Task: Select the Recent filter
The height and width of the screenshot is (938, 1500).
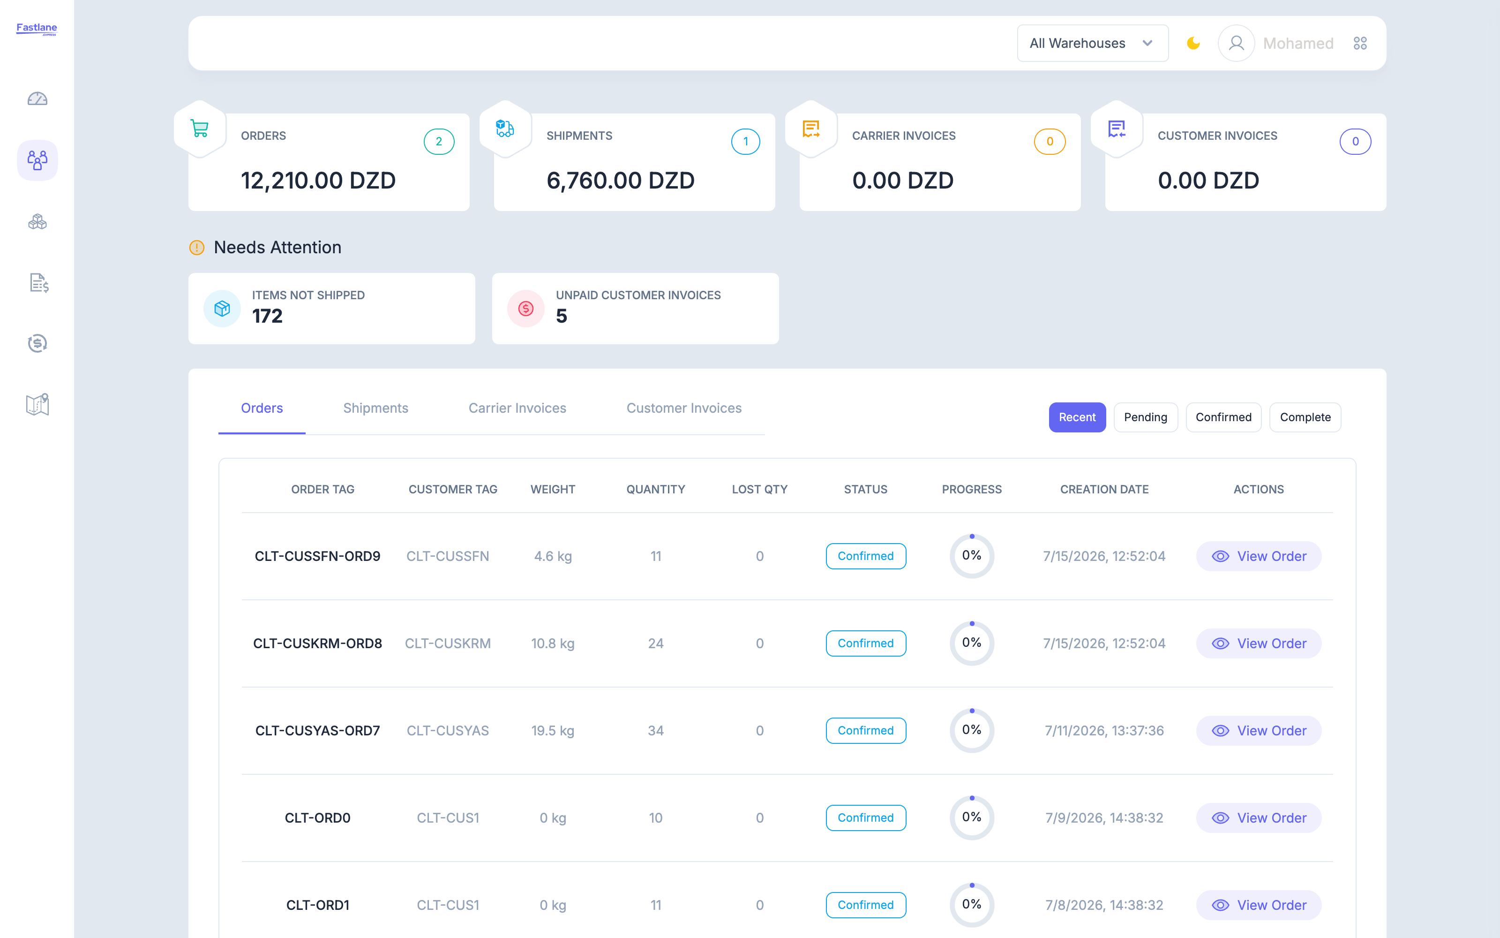Action: click(1077, 417)
